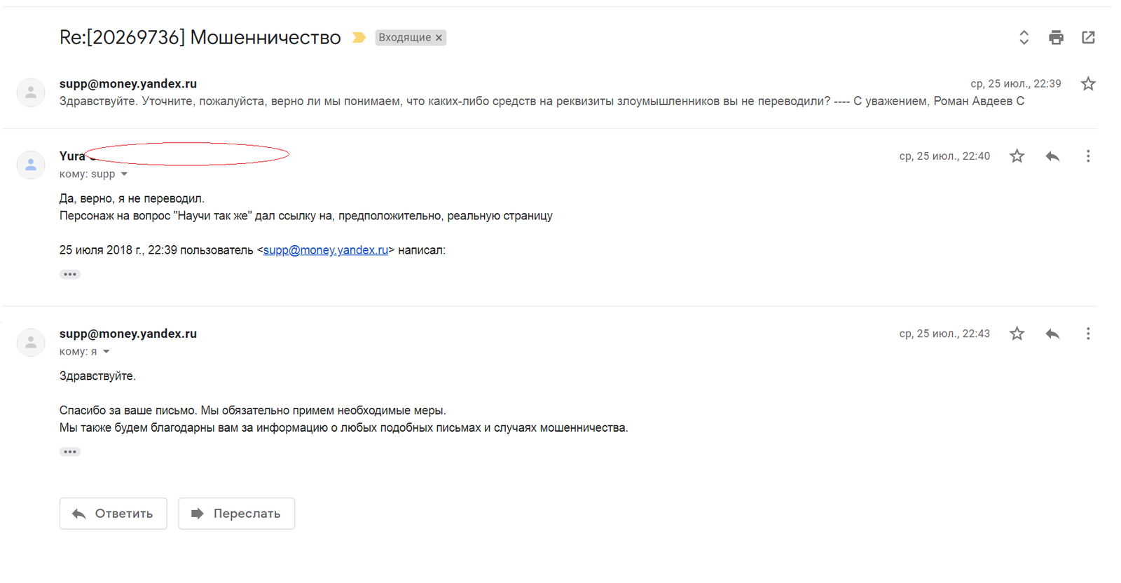The image size is (1121, 583).
Task: Expand recipient details next to "кому: supp"
Action: tap(124, 174)
